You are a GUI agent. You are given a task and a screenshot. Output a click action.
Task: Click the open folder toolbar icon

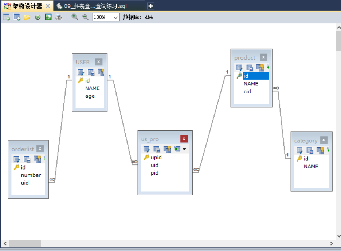coord(27,17)
